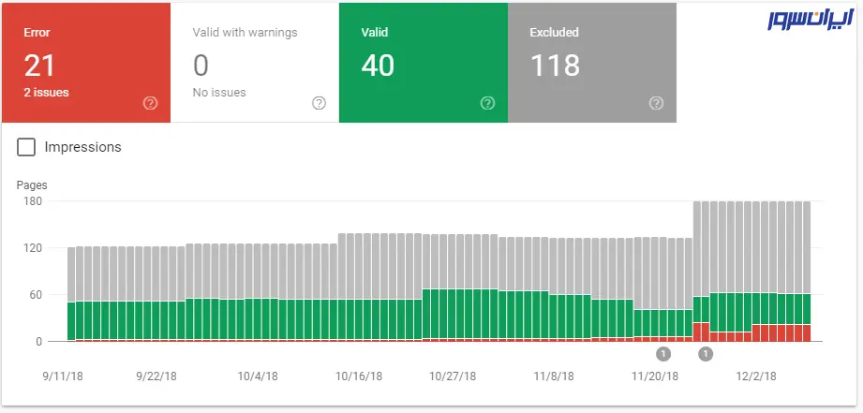Select the green Valid status card

coord(424,63)
